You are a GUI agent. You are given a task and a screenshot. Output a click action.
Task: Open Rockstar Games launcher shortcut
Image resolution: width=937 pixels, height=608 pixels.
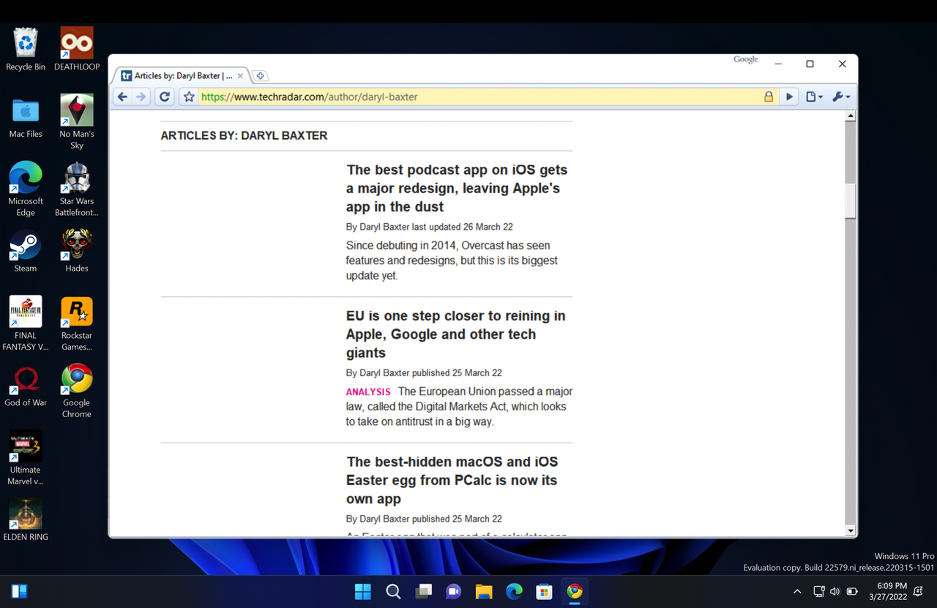point(77,323)
